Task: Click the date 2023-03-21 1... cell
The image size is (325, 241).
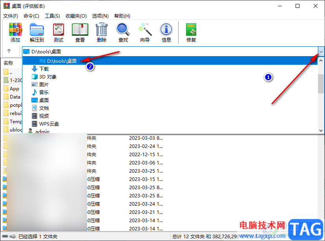Action: click(x=146, y=212)
